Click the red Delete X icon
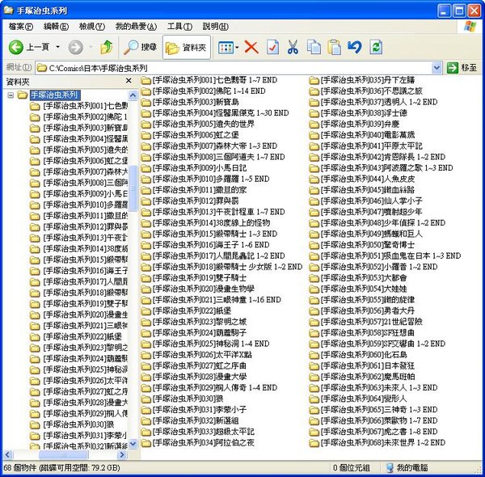Screen dimensions: 485x477 click(251, 48)
